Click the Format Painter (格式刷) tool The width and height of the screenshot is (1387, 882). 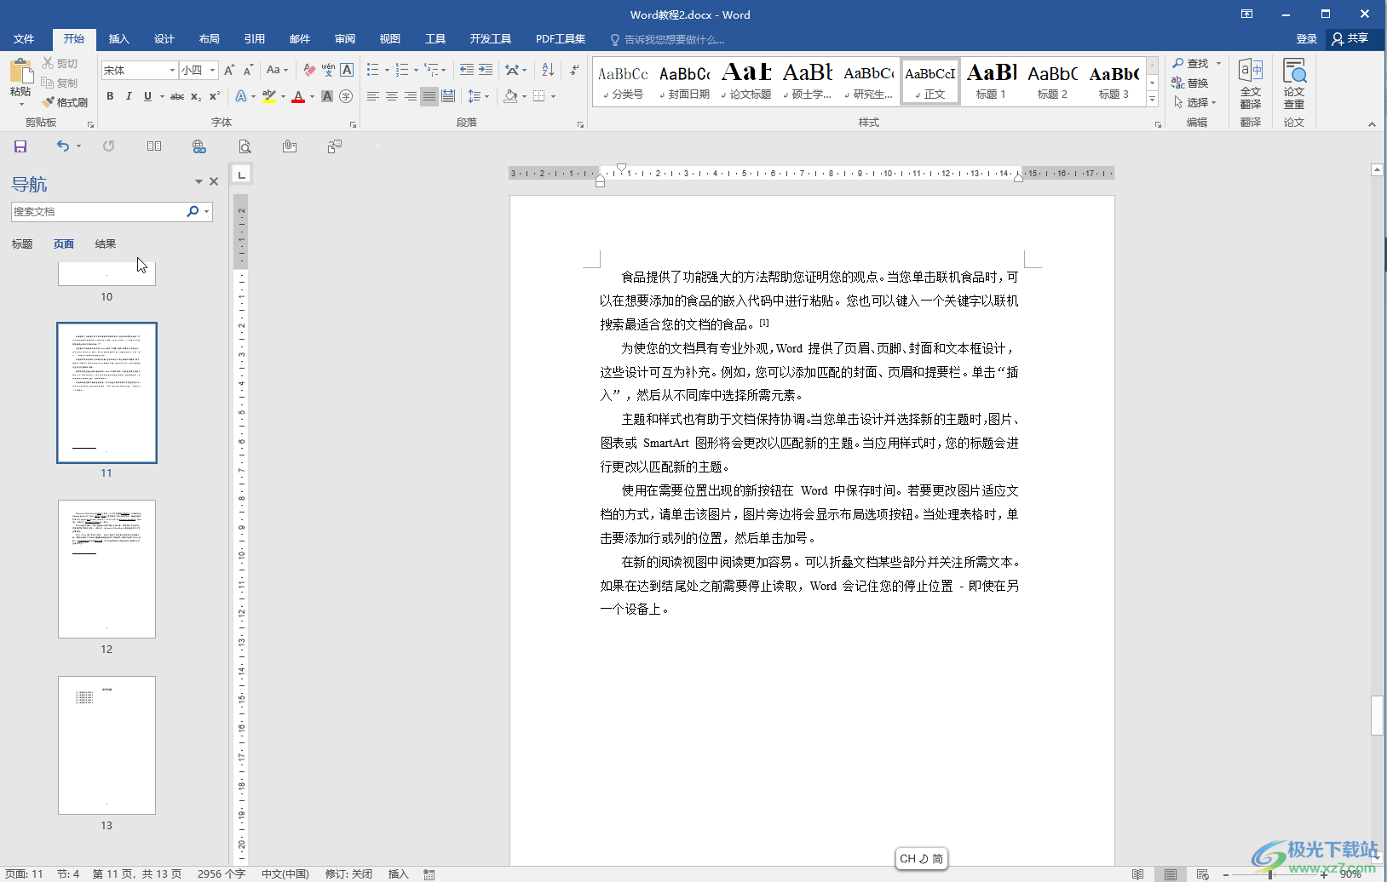65,102
